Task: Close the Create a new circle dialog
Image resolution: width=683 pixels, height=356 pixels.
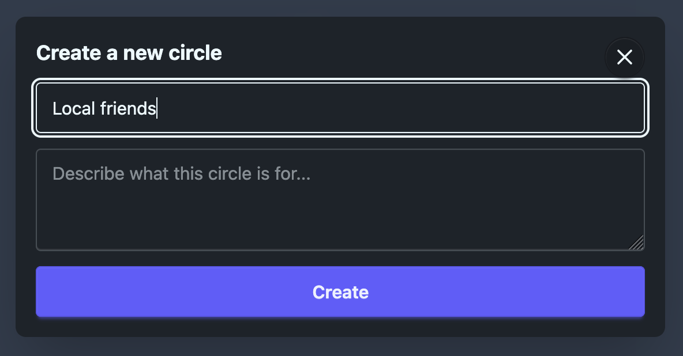Action: 625,57
